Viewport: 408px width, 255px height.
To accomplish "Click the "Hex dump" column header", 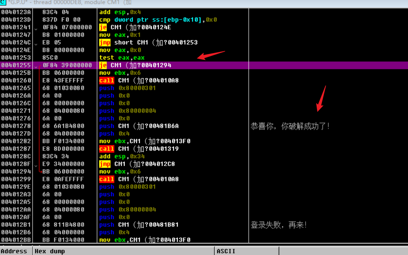I will coord(49,251).
